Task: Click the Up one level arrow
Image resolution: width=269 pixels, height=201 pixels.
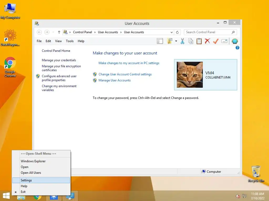Action: 59,32
